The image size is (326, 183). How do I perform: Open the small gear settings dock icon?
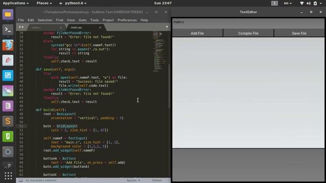[8, 166]
